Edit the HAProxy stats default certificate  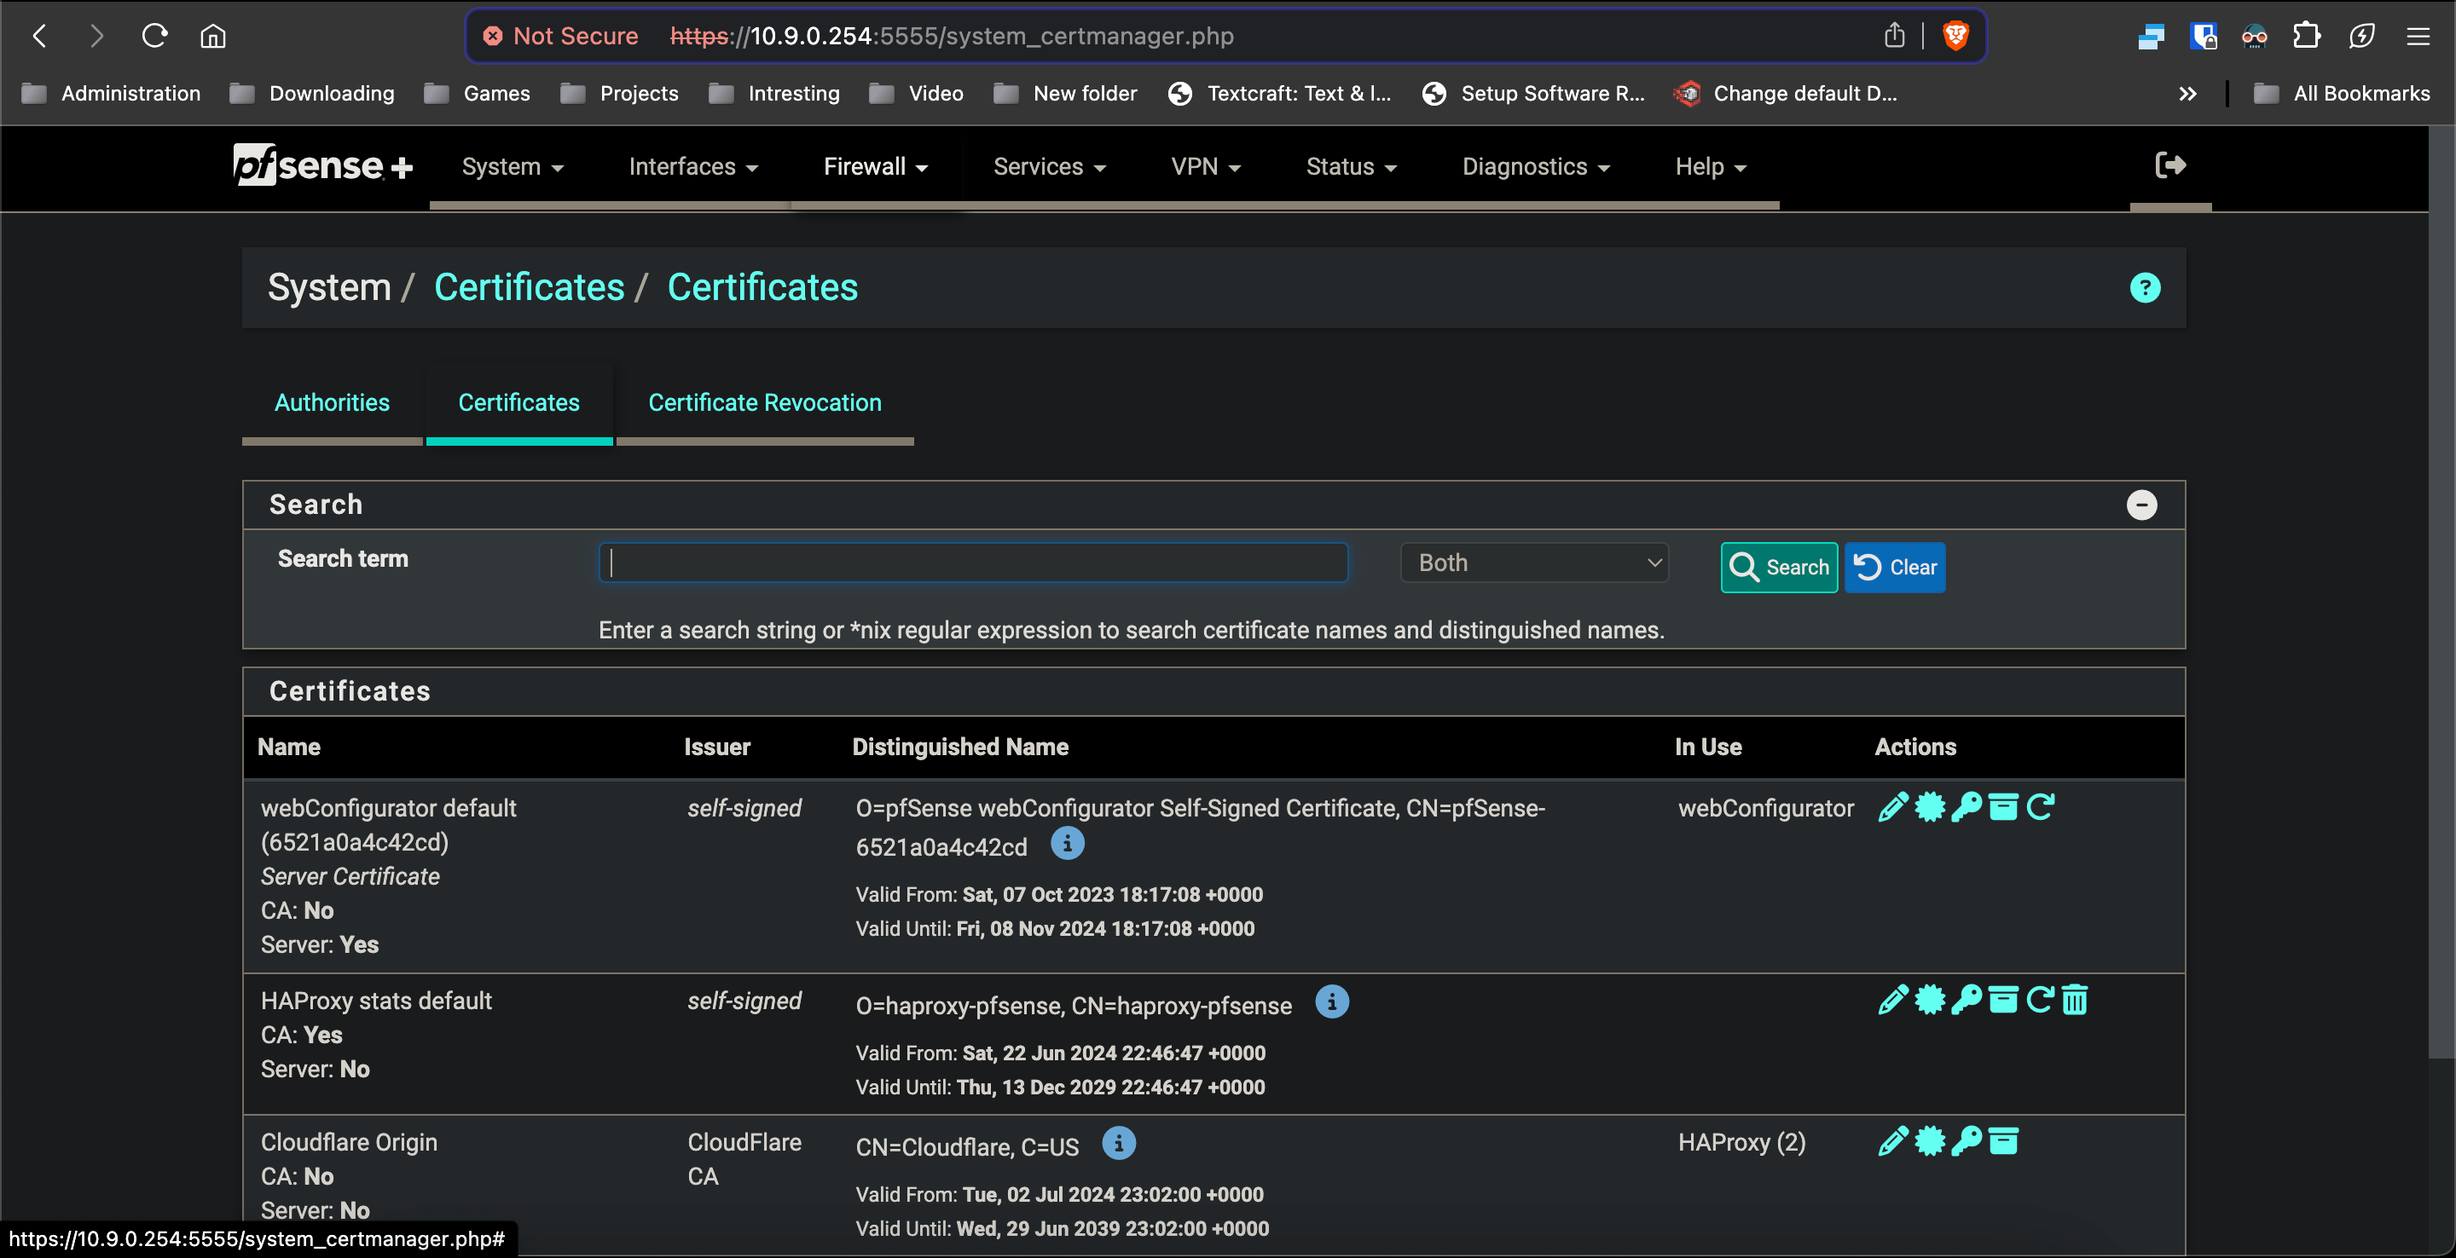[x=1892, y=1000]
